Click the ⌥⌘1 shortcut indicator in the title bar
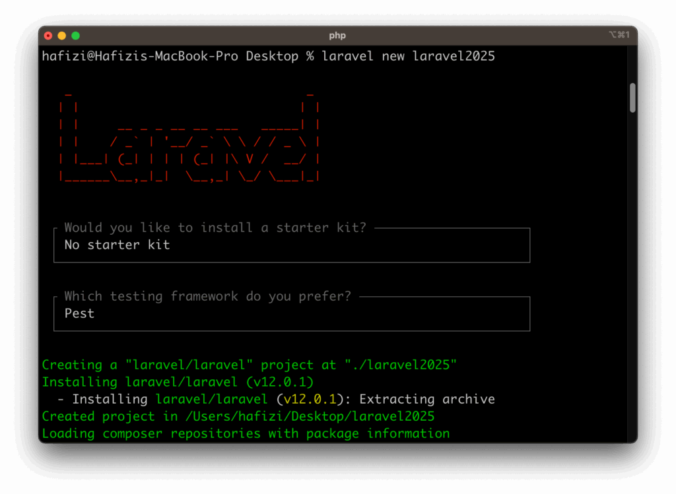The image size is (676, 494). 619,35
